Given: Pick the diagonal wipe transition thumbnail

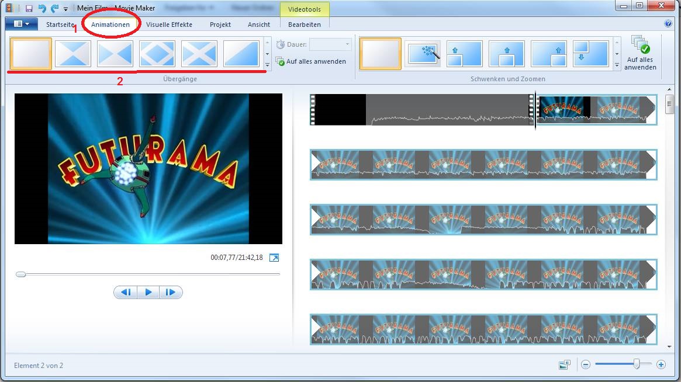Looking at the screenshot, I should 241,54.
